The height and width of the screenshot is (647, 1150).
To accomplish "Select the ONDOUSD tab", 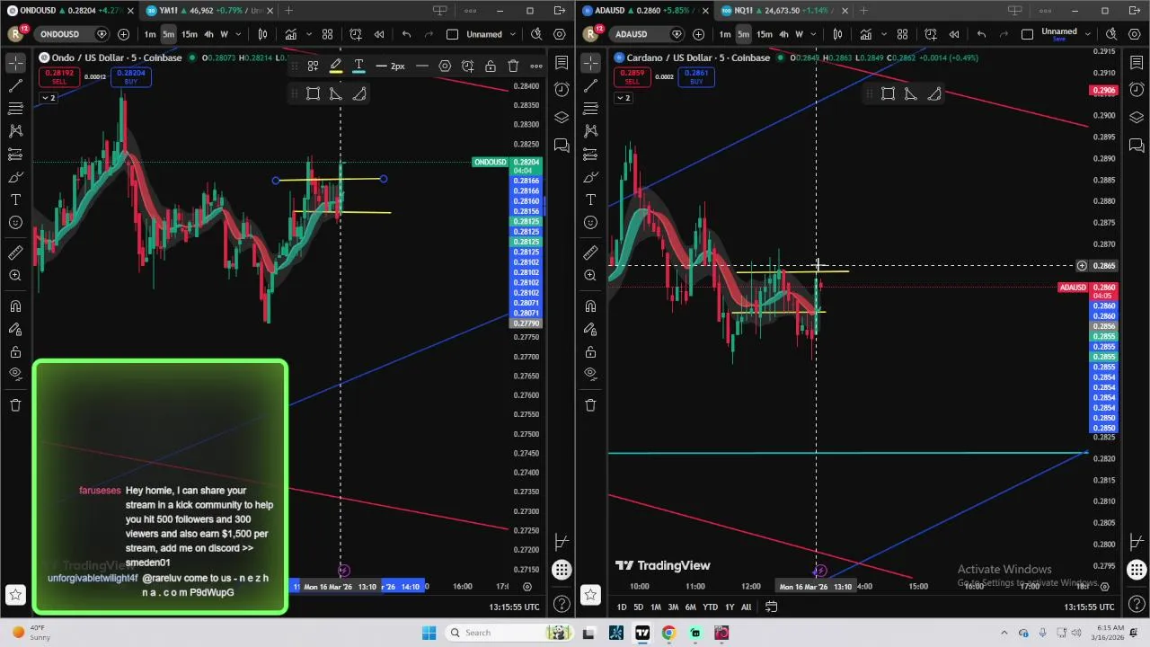I will [69, 11].
